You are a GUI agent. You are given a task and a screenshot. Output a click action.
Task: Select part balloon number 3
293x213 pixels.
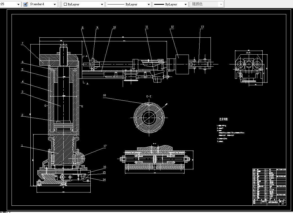click(x=22, y=91)
